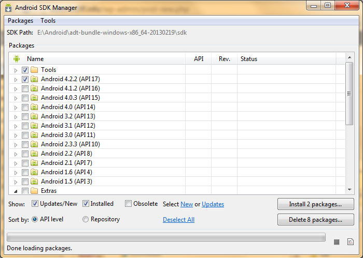
Task: Click the loading progress bar
Action: click(166, 237)
